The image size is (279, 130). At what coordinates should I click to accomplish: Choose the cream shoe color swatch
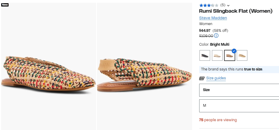coord(217,55)
